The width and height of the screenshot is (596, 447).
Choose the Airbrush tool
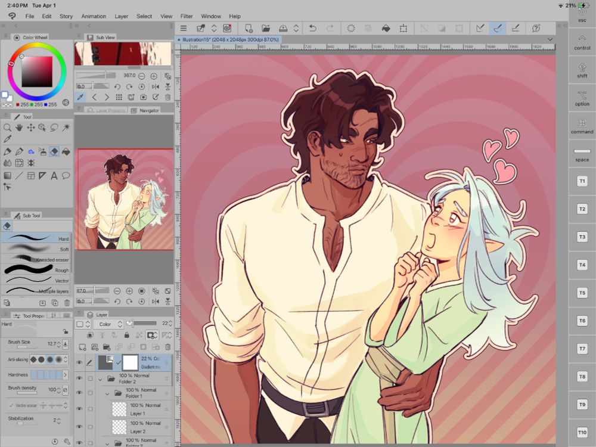[42, 151]
